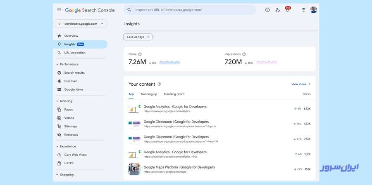Open the analytics?hl=ja URL
The height and width of the screenshot is (185, 372).
tap(170, 157)
